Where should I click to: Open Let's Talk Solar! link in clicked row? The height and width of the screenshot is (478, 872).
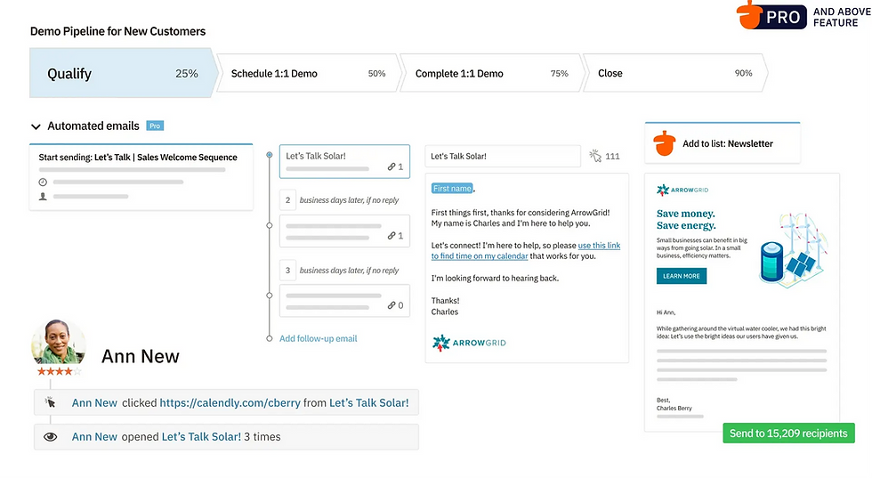tap(368, 403)
